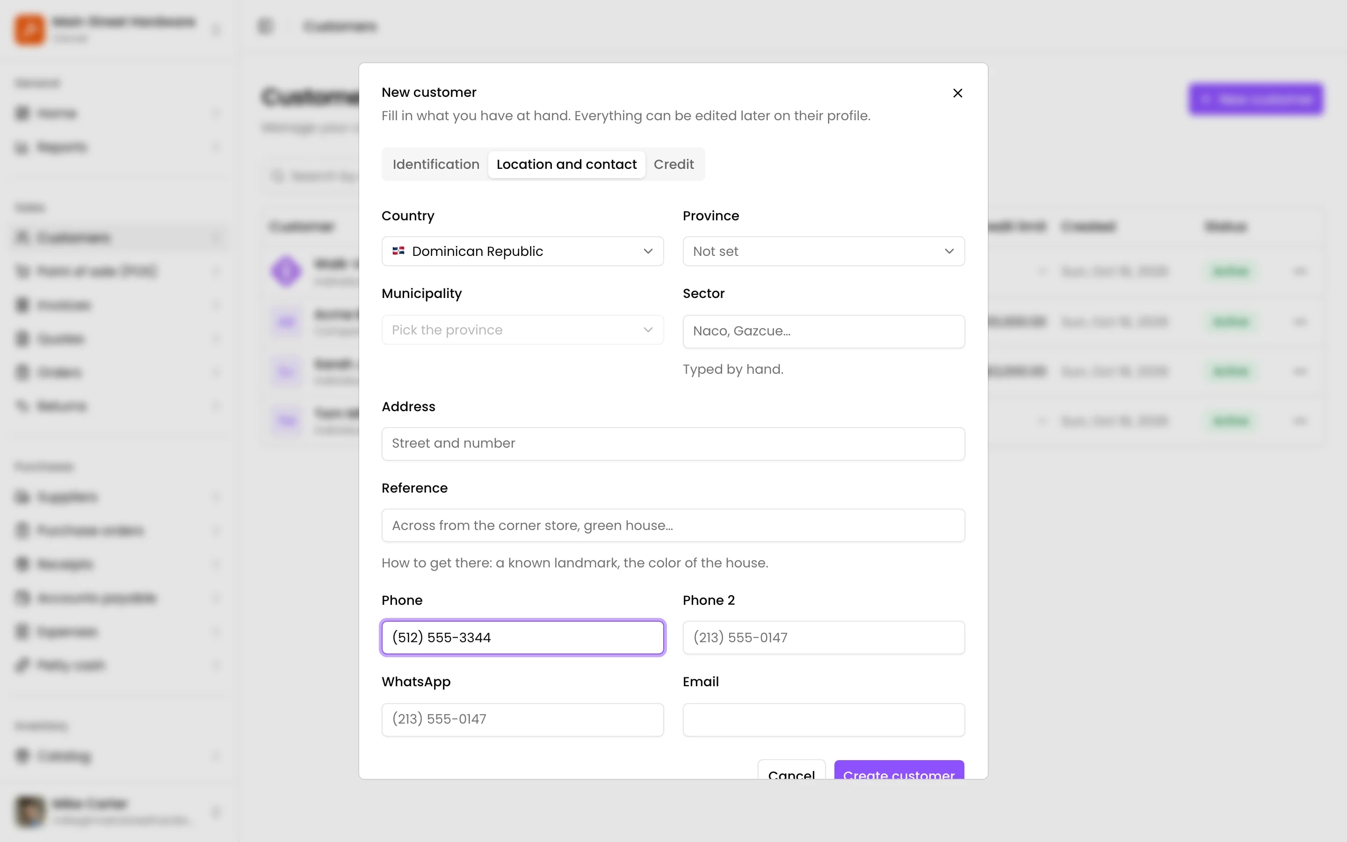This screenshot has width=1347, height=842.
Task: Click into the Reference text field
Action: pyautogui.click(x=673, y=525)
